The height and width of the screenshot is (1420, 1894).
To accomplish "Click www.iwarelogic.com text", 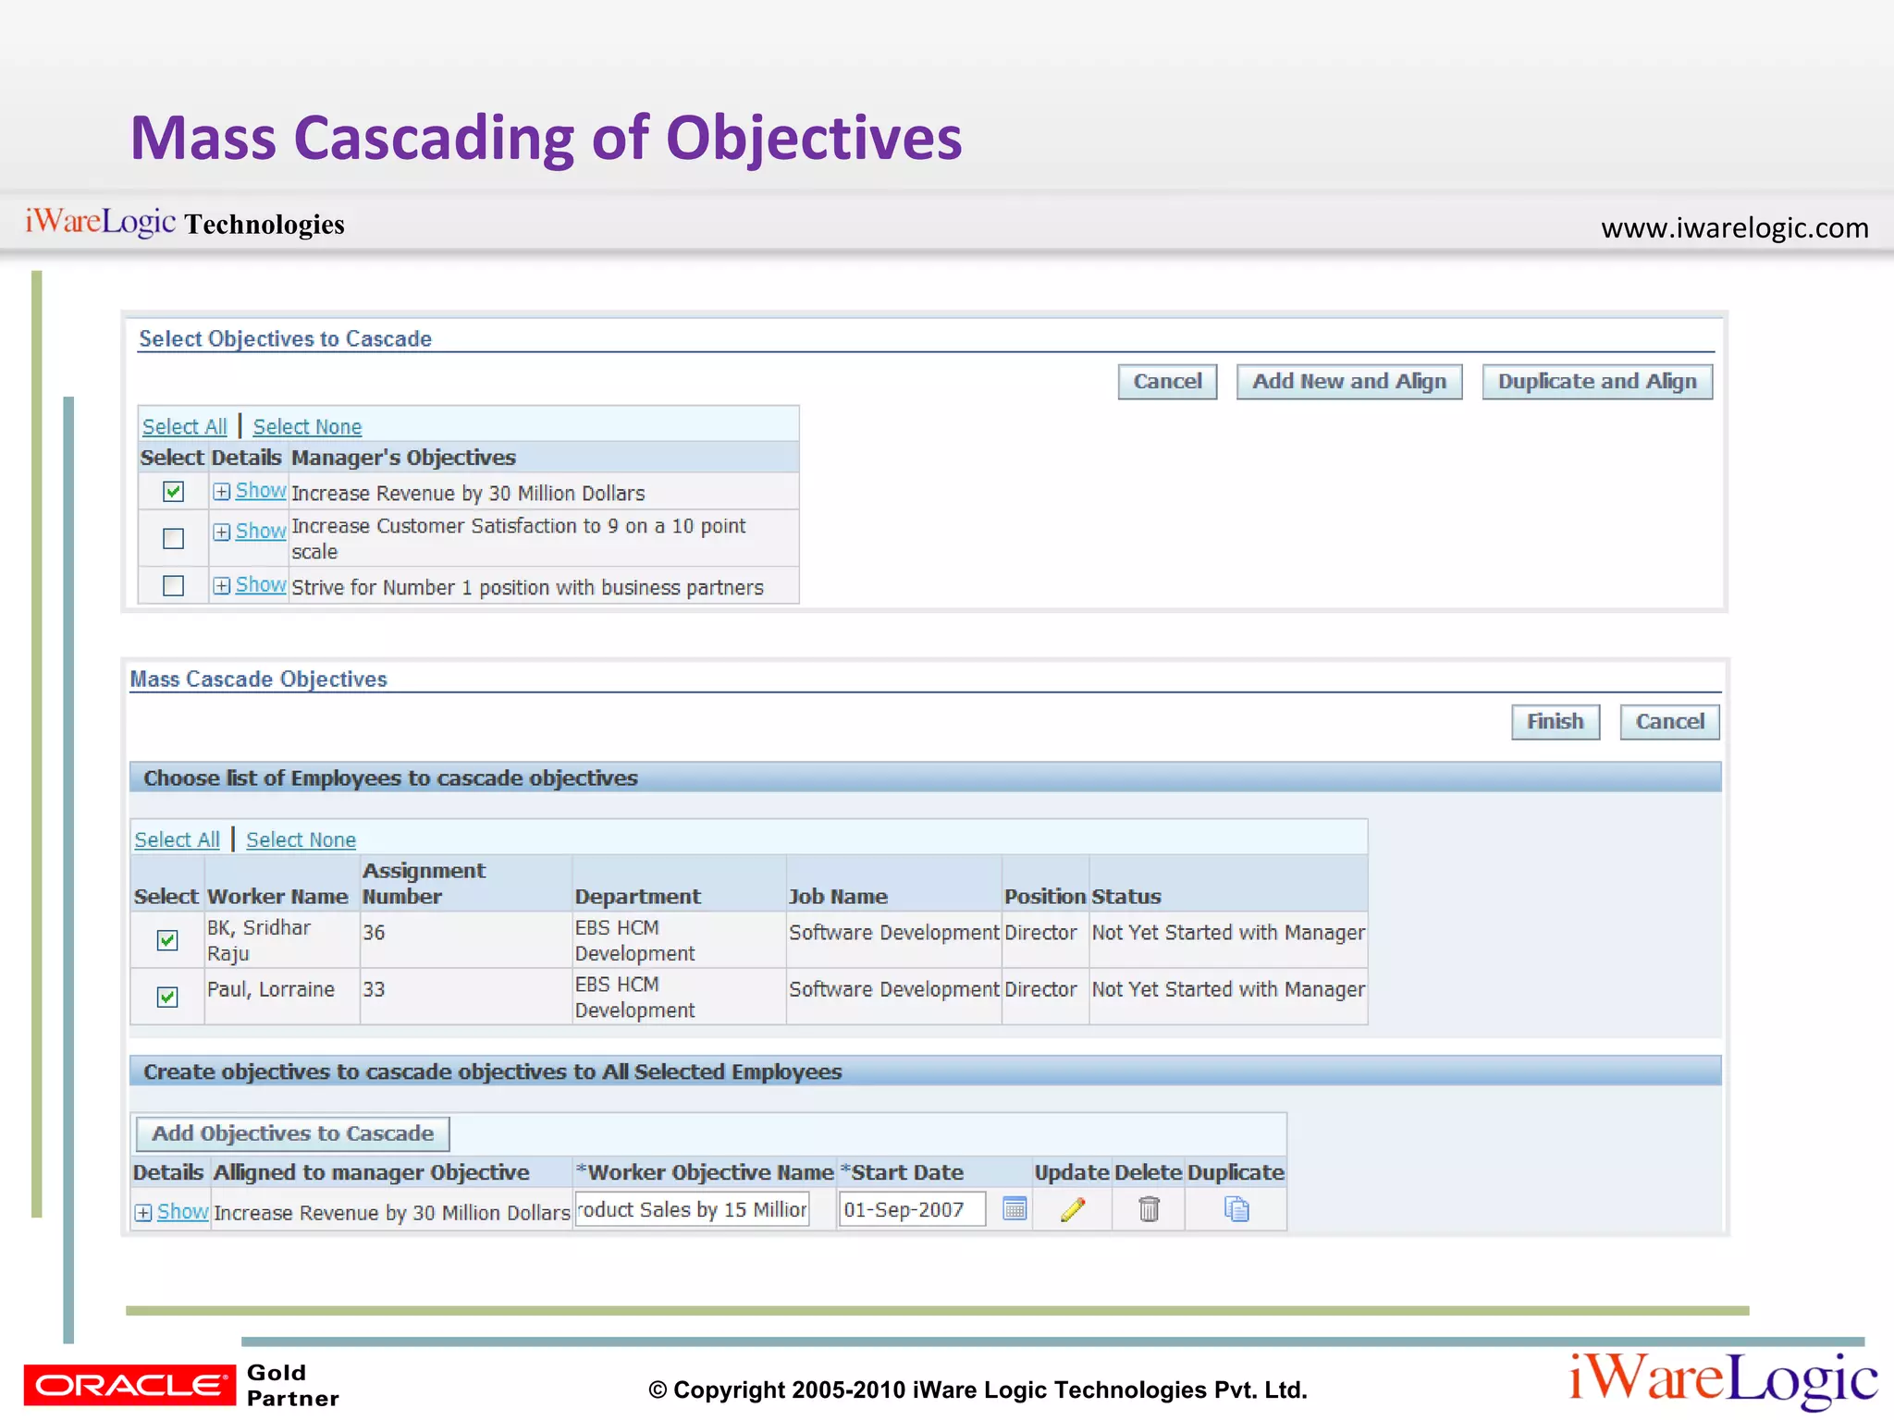I will [1735, 227].
